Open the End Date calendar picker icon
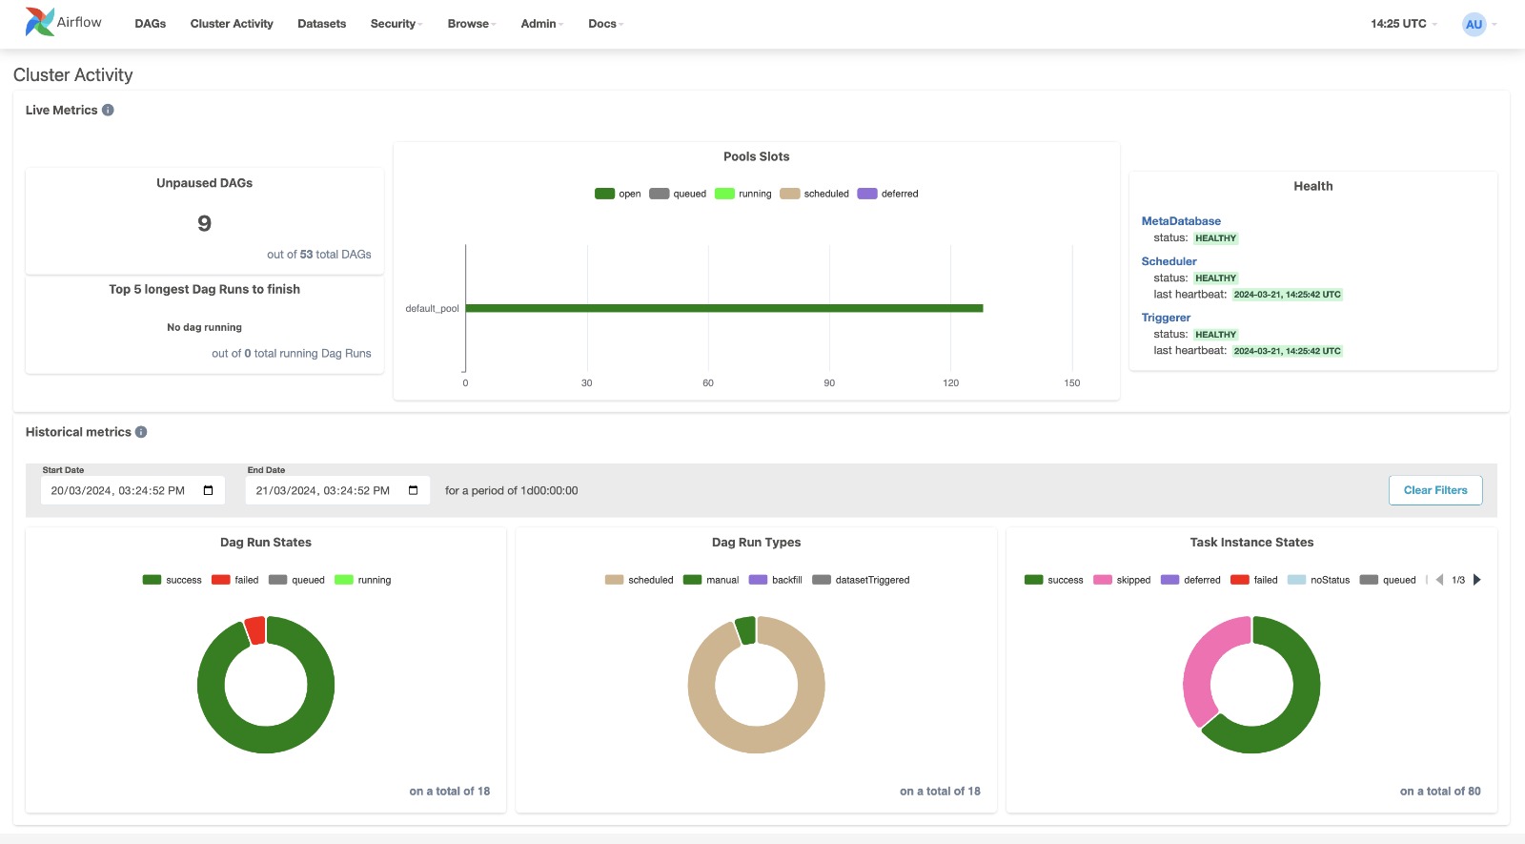1525x844 pixels. [x=413, y=490]
